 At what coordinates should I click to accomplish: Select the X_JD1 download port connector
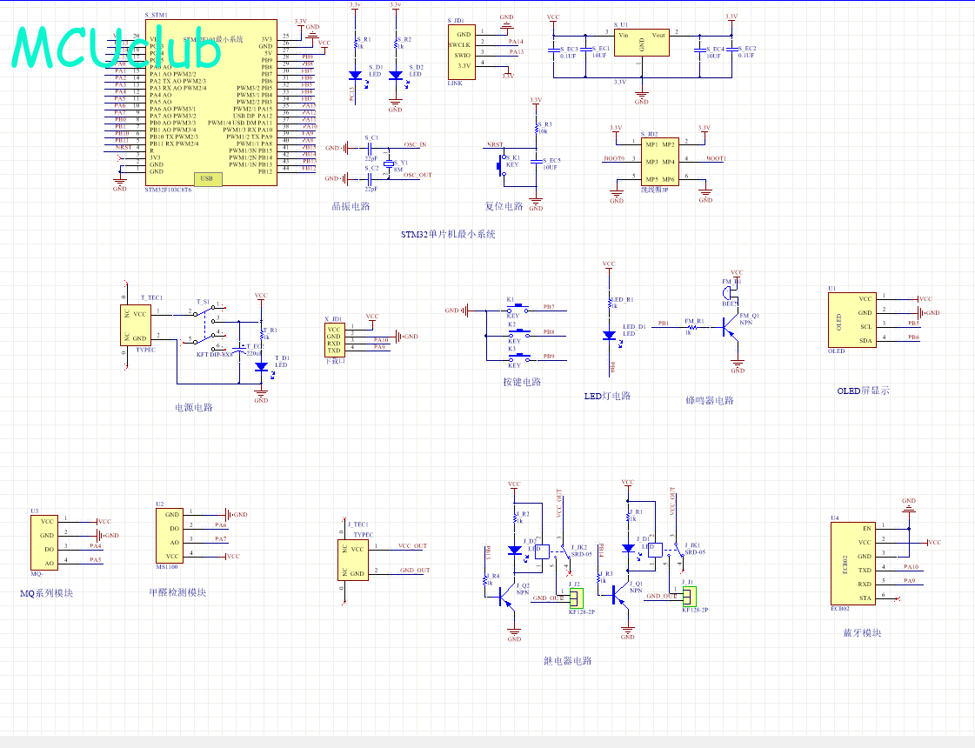tap(334, 339)
